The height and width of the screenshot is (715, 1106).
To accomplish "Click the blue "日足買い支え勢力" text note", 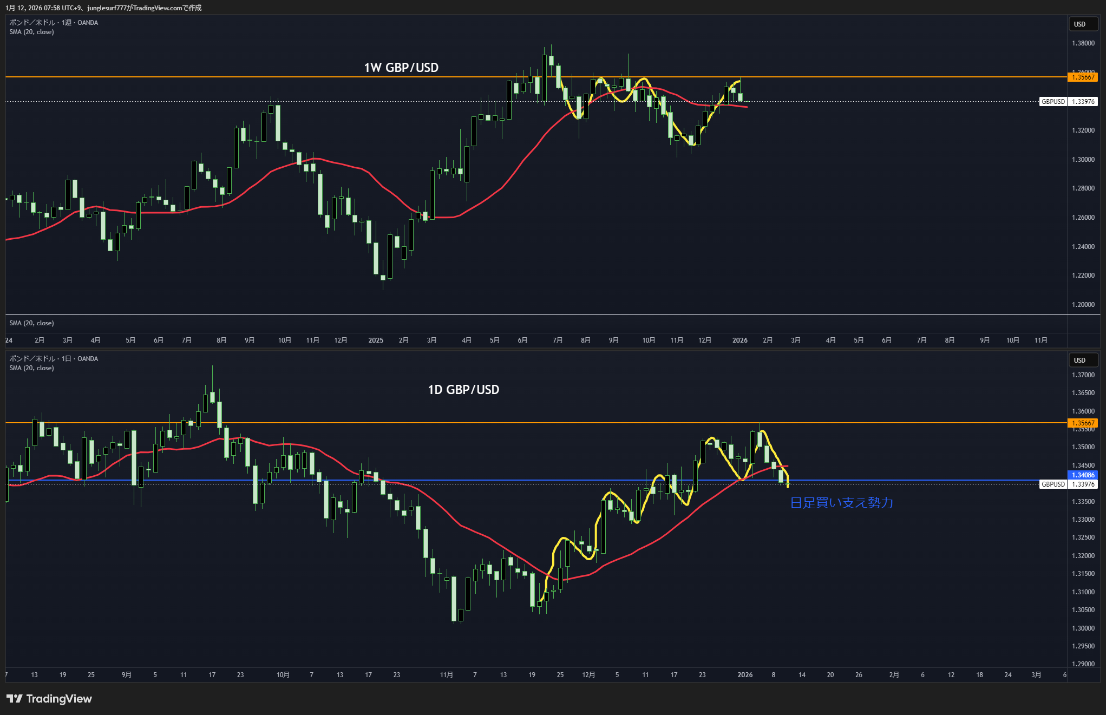I will point(841,503).
